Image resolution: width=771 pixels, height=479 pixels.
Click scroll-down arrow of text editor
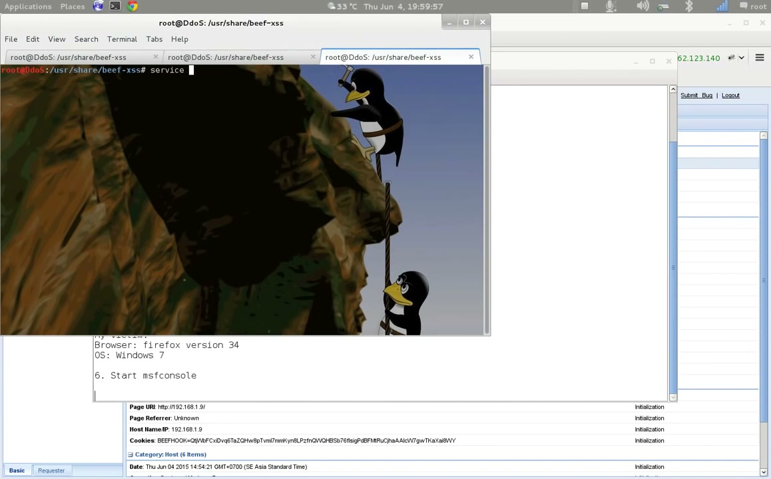point(673,397)
